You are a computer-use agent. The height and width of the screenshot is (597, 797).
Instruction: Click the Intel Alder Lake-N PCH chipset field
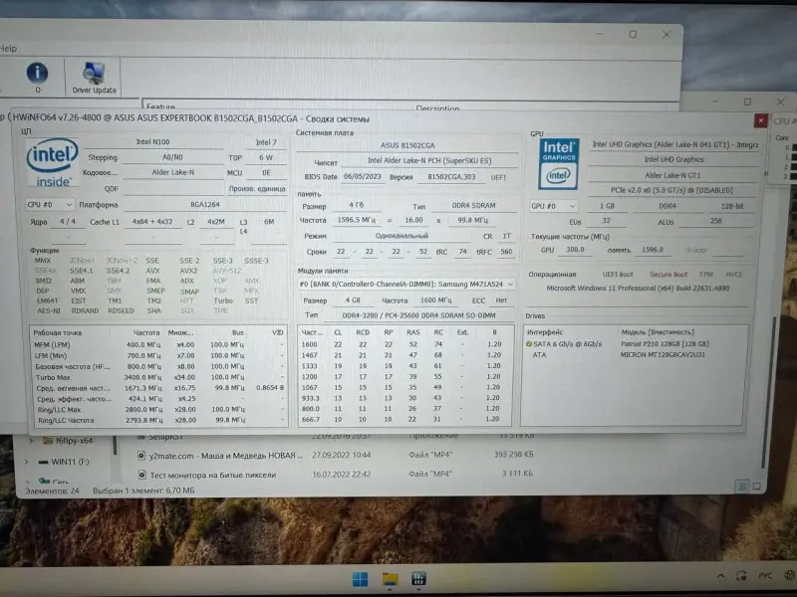click(x=429, y=160)
